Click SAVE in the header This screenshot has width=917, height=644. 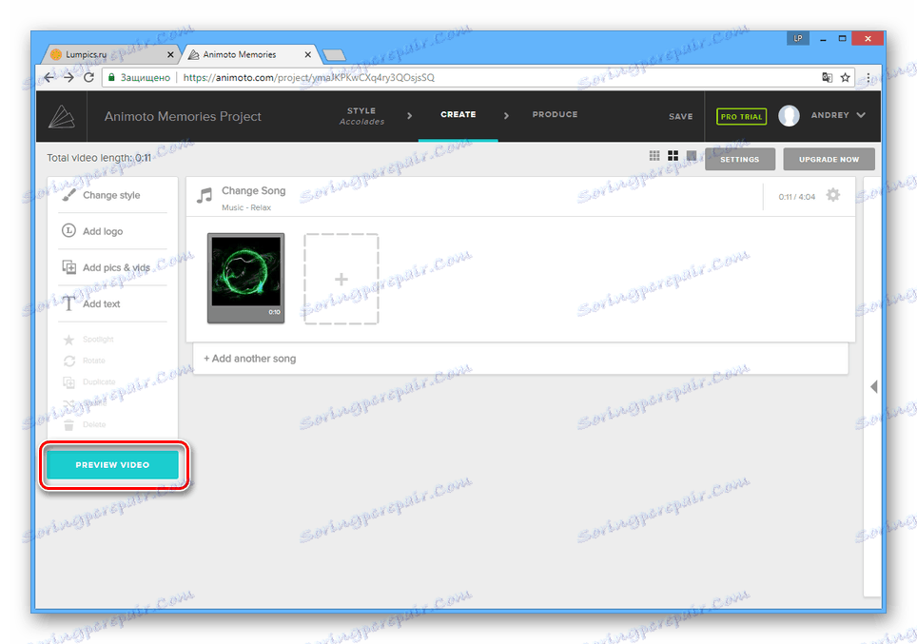(x=681, y=116)
